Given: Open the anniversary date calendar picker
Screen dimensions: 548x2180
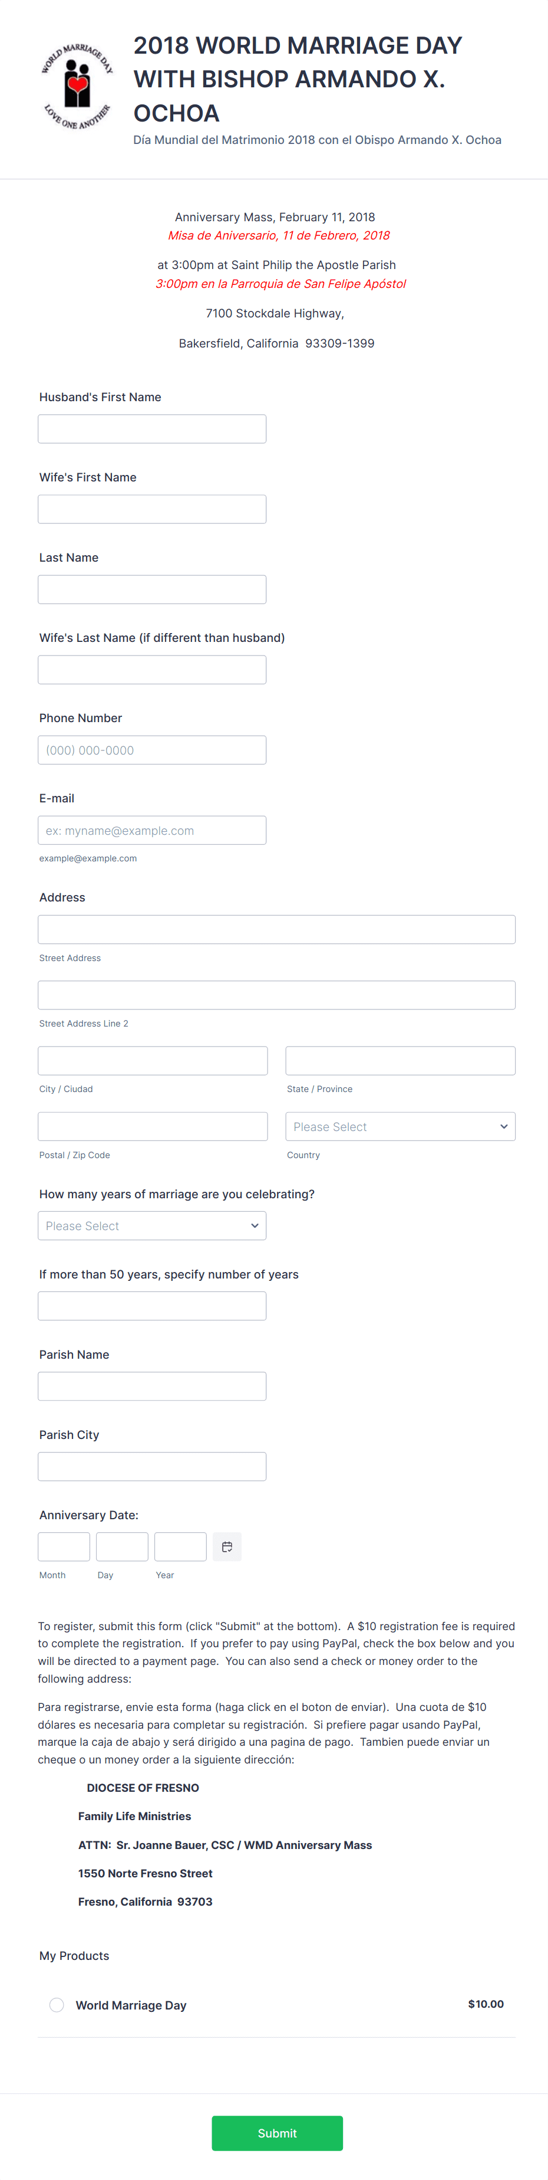Looking at the screenshot, I should (227, 1546).
